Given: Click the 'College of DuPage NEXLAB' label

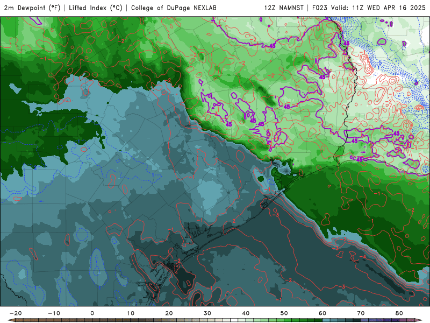Looking at the screenshot, I should point(174,8).
